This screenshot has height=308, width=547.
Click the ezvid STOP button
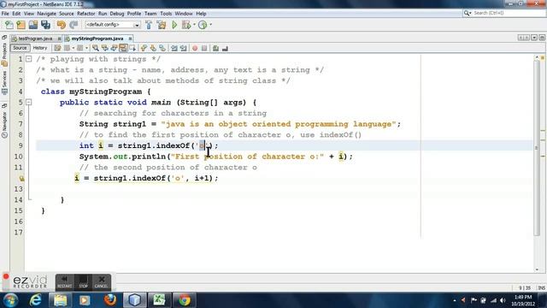point(83,282)
